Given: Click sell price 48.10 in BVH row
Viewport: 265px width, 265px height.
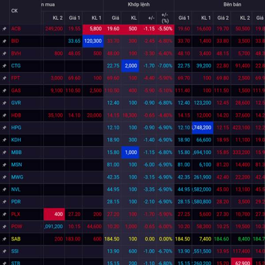Looking at the screenshot, I should pos(184,53).
